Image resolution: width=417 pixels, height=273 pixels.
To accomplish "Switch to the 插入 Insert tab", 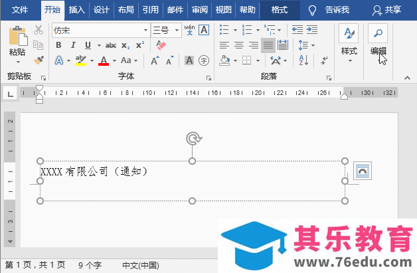I will point(76,10).
